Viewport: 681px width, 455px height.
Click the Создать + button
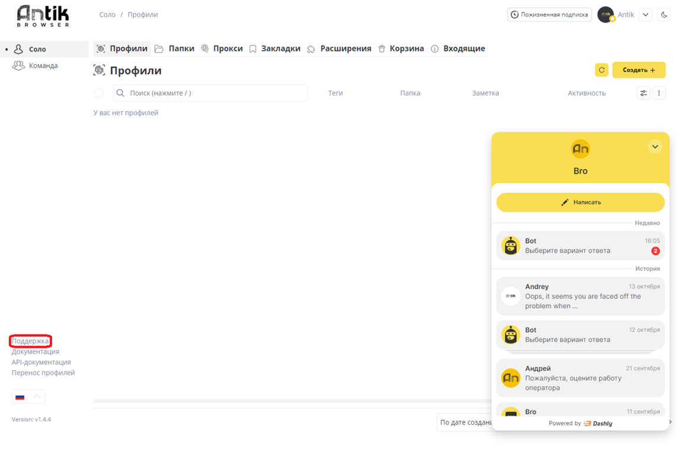click(x=638, y=70)
